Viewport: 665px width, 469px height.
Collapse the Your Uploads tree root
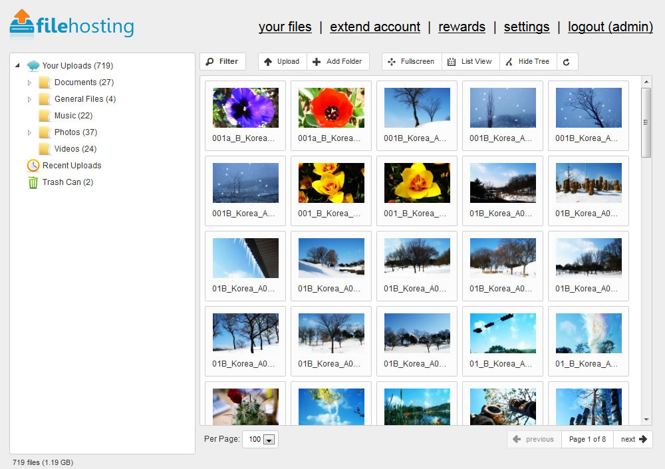[17, 65]
